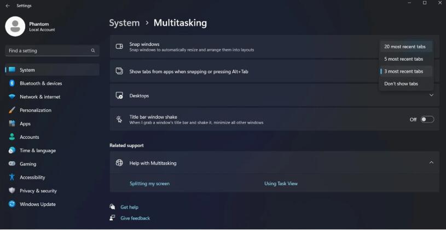Click the System monitor icon in sidebar
446x230 pixels.
12,70
